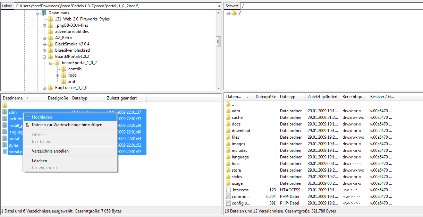Image resolution: width=423 pixels, height=217 pixels.
Task: Click the Hochladen upload arrow icon
Action: [27, 117]
